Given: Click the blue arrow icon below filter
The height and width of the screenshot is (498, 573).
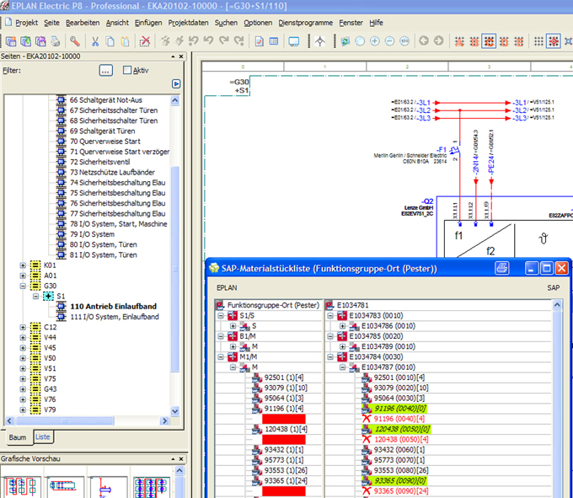Looking at the screenshot, I should (176, 83).
